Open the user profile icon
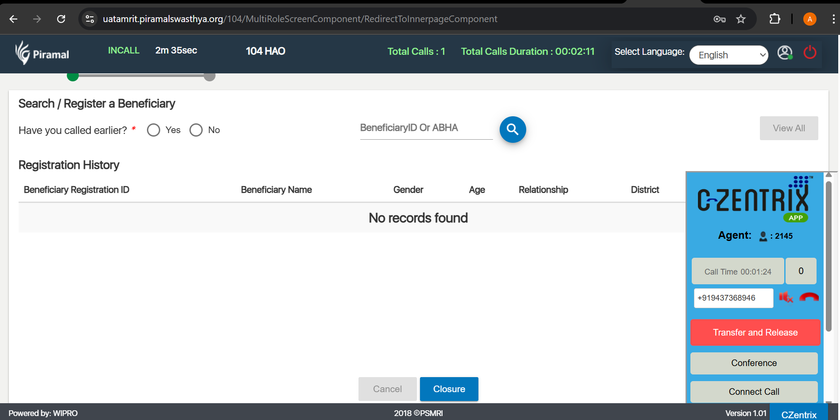The image size is (840, 420). 785,53
